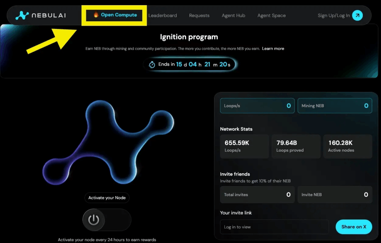Switch to Agent Hub
The image size is (381, 243).
tap(233, 15)
